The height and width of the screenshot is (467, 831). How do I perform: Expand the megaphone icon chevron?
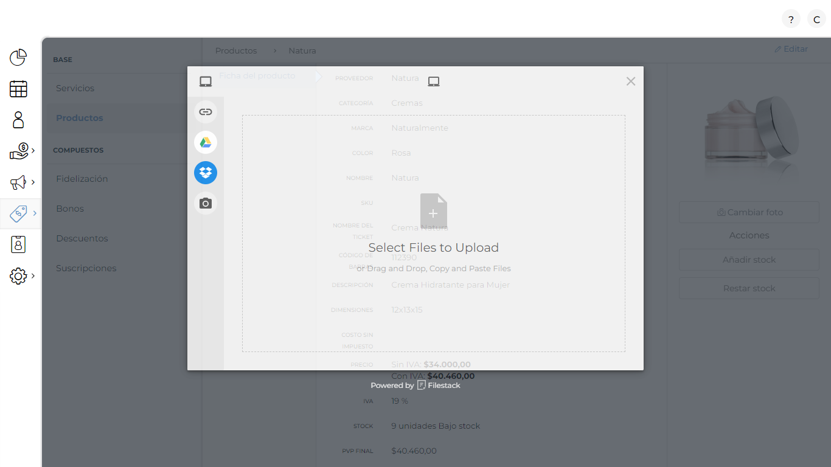[33, 182]
